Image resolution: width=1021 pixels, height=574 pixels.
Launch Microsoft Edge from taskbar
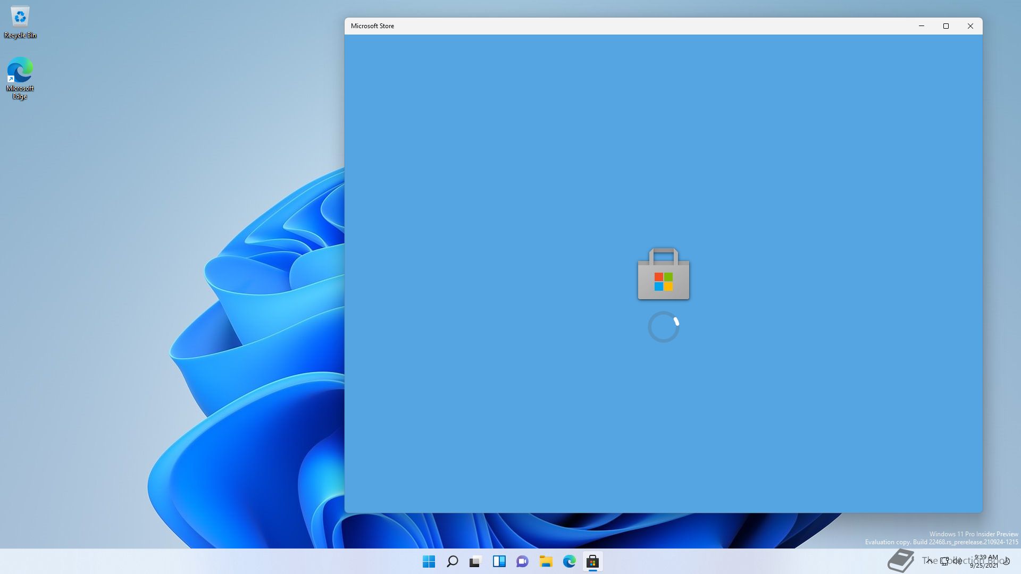coord(569,561)
